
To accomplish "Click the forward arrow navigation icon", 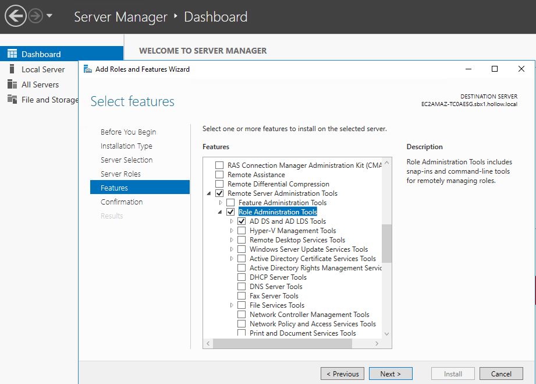I will (x=36, y=16).
